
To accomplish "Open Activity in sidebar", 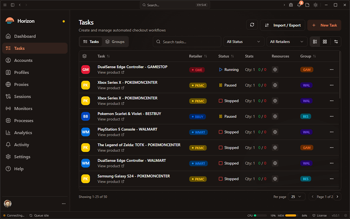I will pyautogui.click(x=35, y=145).
